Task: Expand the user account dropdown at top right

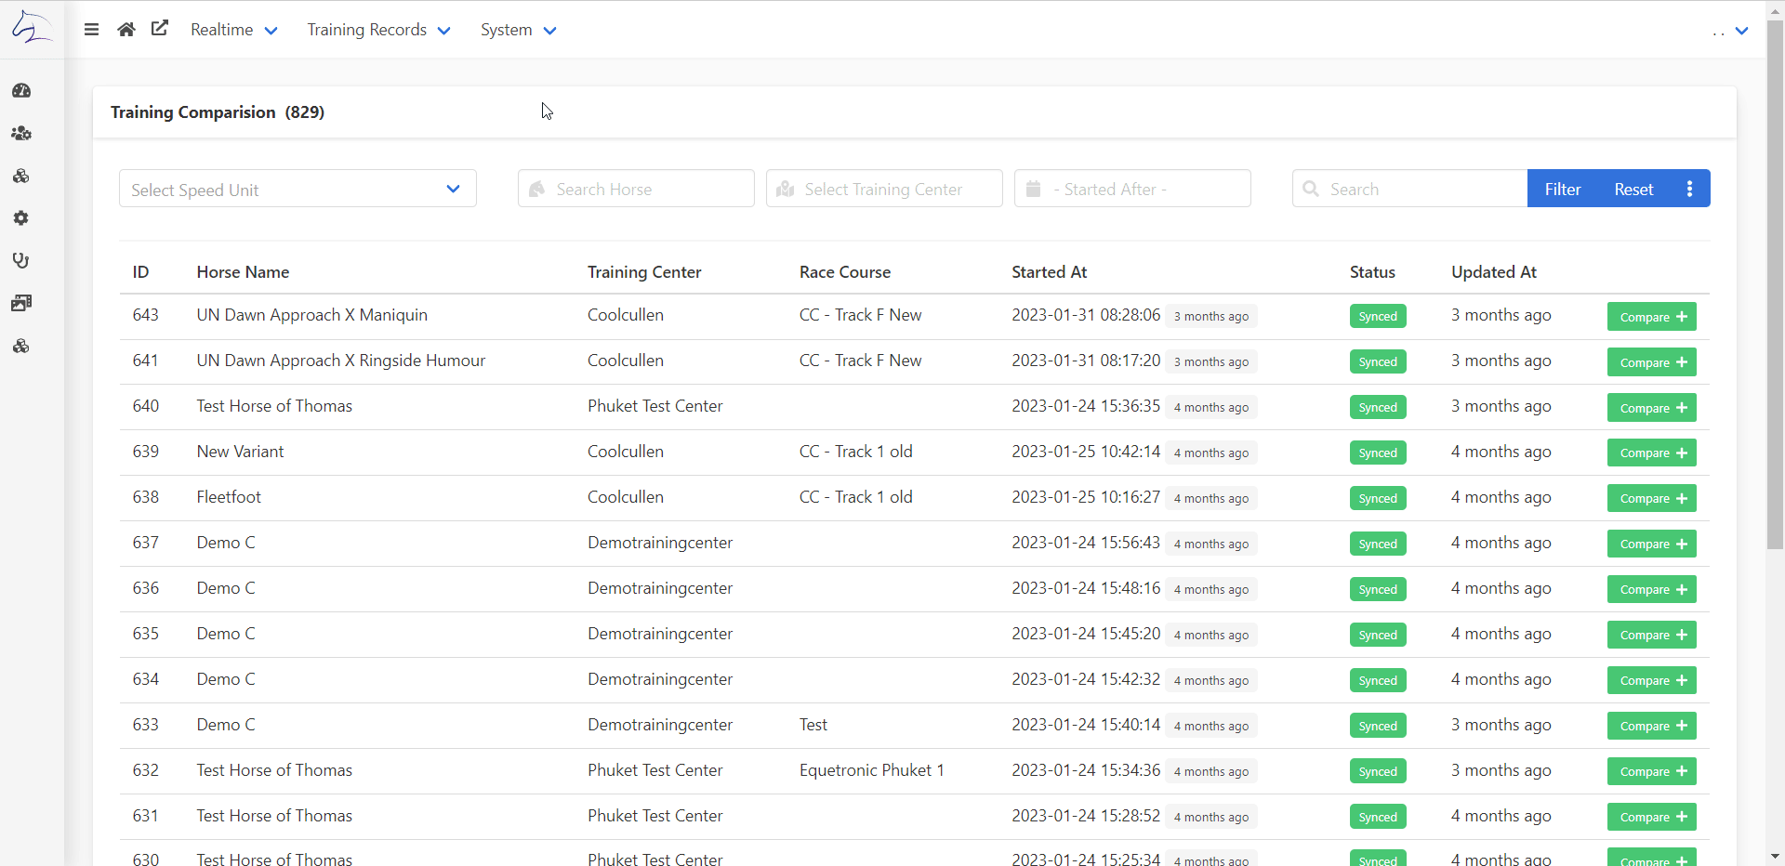Action: tap(1731, 31)
